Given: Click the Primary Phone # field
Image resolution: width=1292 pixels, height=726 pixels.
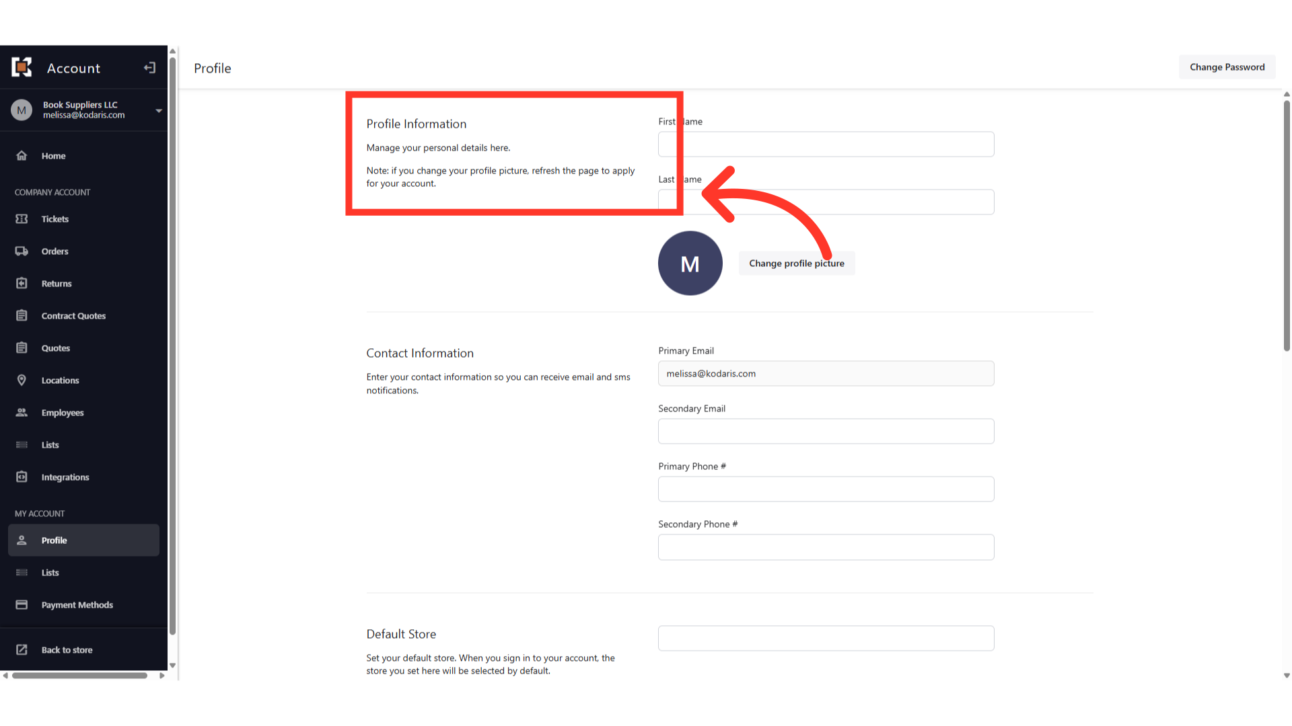Looking at the screenshot, I should [x=826, y=489].
